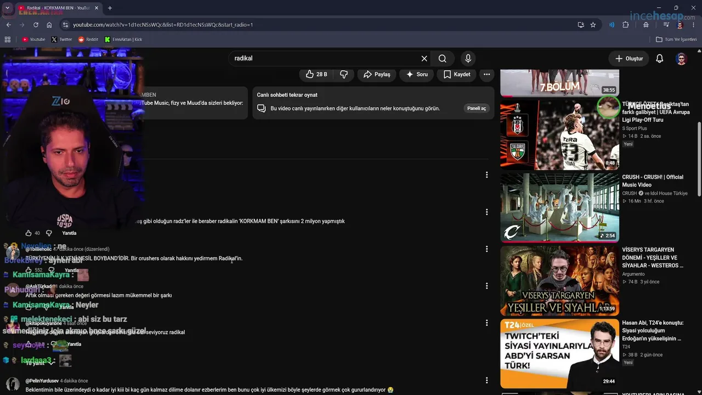The height and width of the screenshot is (395, 702).
Task: Reload the current YouTube page
Action: click(36, 25)
